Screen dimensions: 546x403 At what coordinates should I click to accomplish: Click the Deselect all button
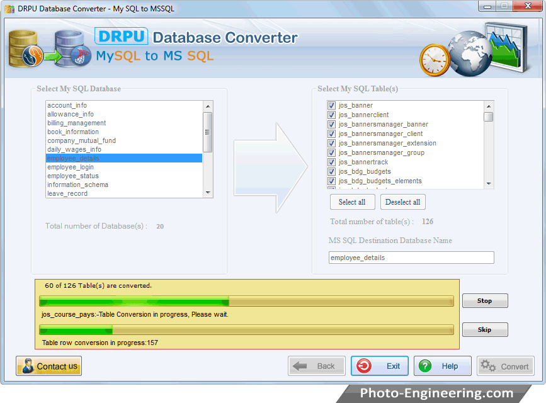pos(403,202)
